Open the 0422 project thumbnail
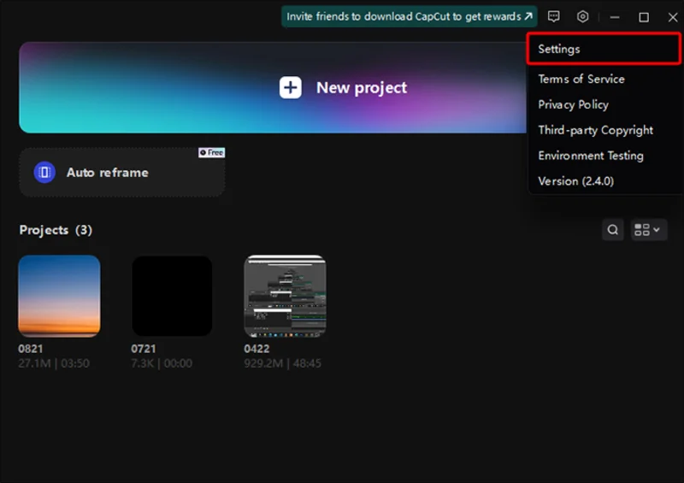684x483 pixels. [x=285, y=296]
